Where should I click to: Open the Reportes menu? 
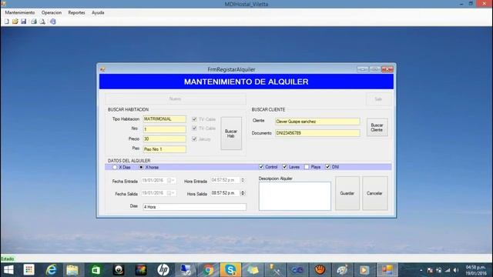pyautogui.click(x=77, y=12)
